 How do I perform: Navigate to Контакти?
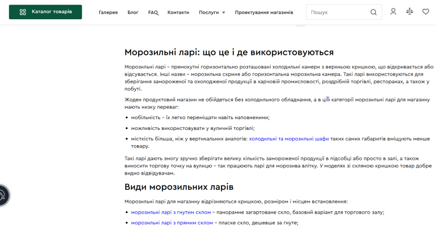click(x=178, y=12)
